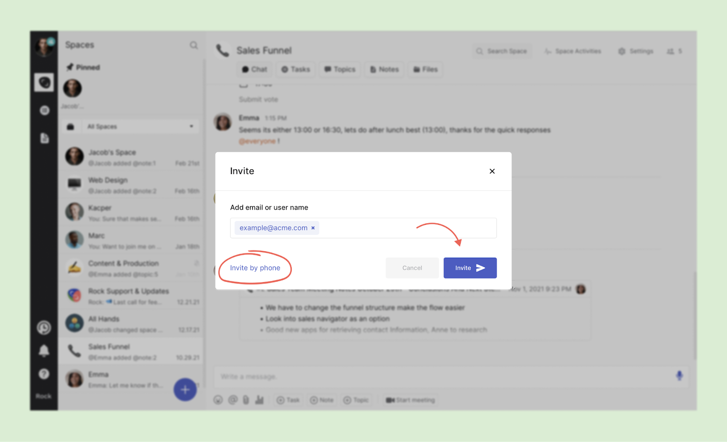Open the help question mark icon
Viewport: 727px width, 442px height.
(x=44, y=374)
